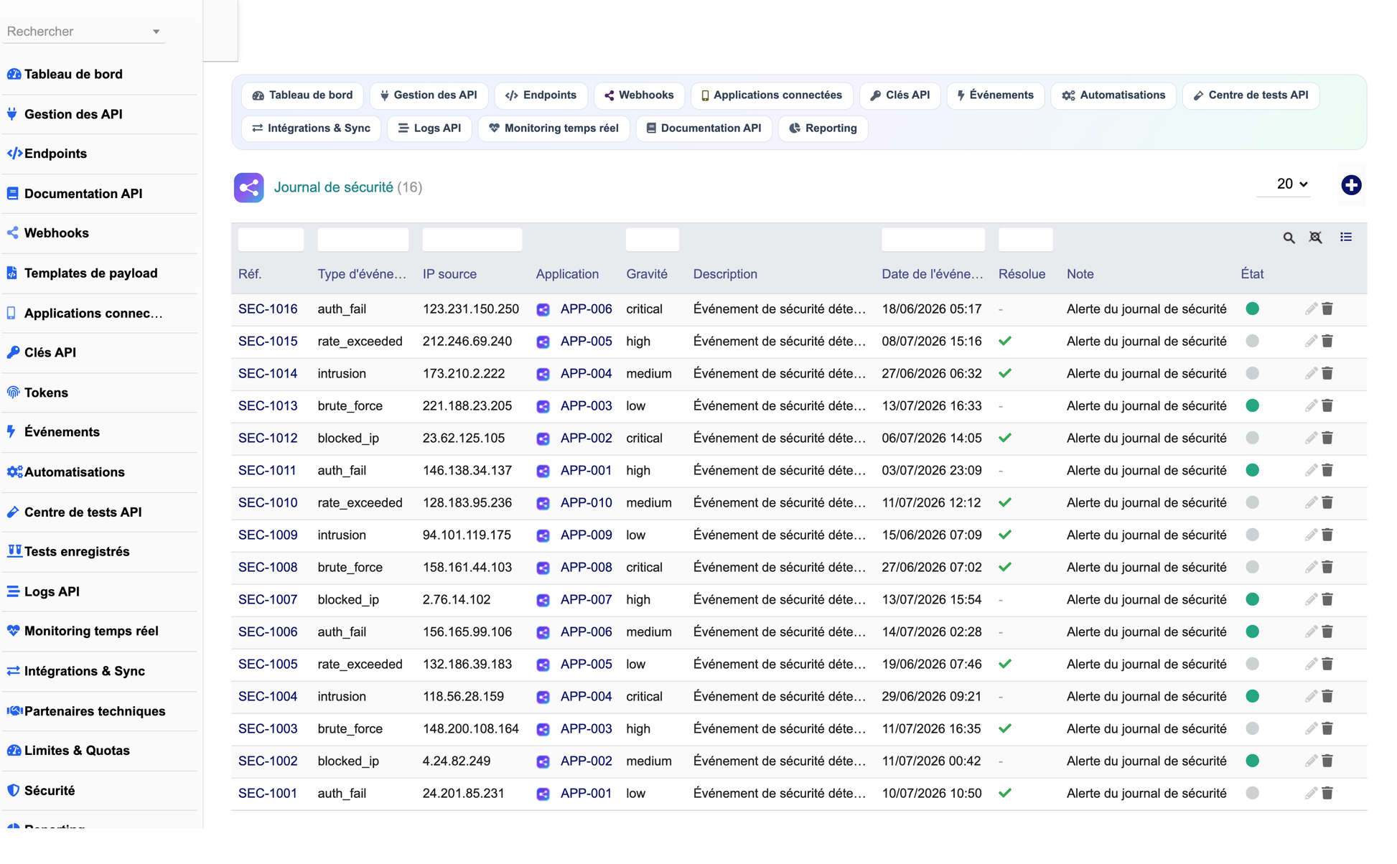Open the Reporting tab
Screen dimensions: 1397x864
pyautogui.click(x=823, y=128)
